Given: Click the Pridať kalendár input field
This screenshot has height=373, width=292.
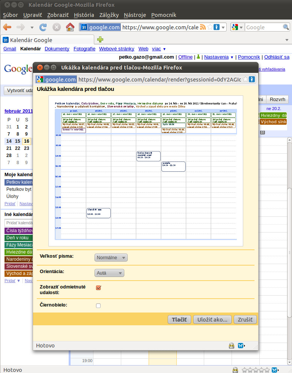Looking at the screenshot, I should (18, 223).
